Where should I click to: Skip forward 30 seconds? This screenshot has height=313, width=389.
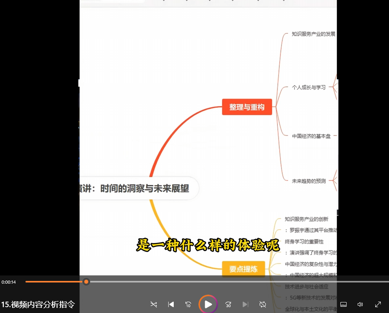point(228,304)
